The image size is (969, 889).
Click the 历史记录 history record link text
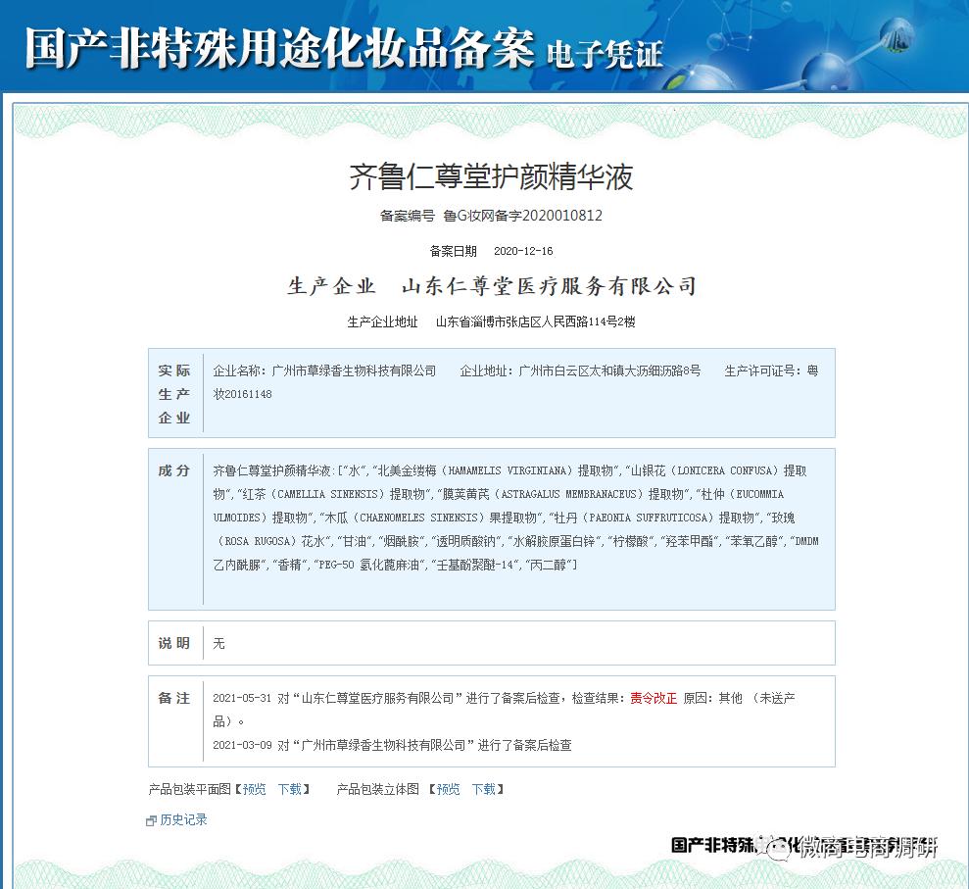[183, 819]
